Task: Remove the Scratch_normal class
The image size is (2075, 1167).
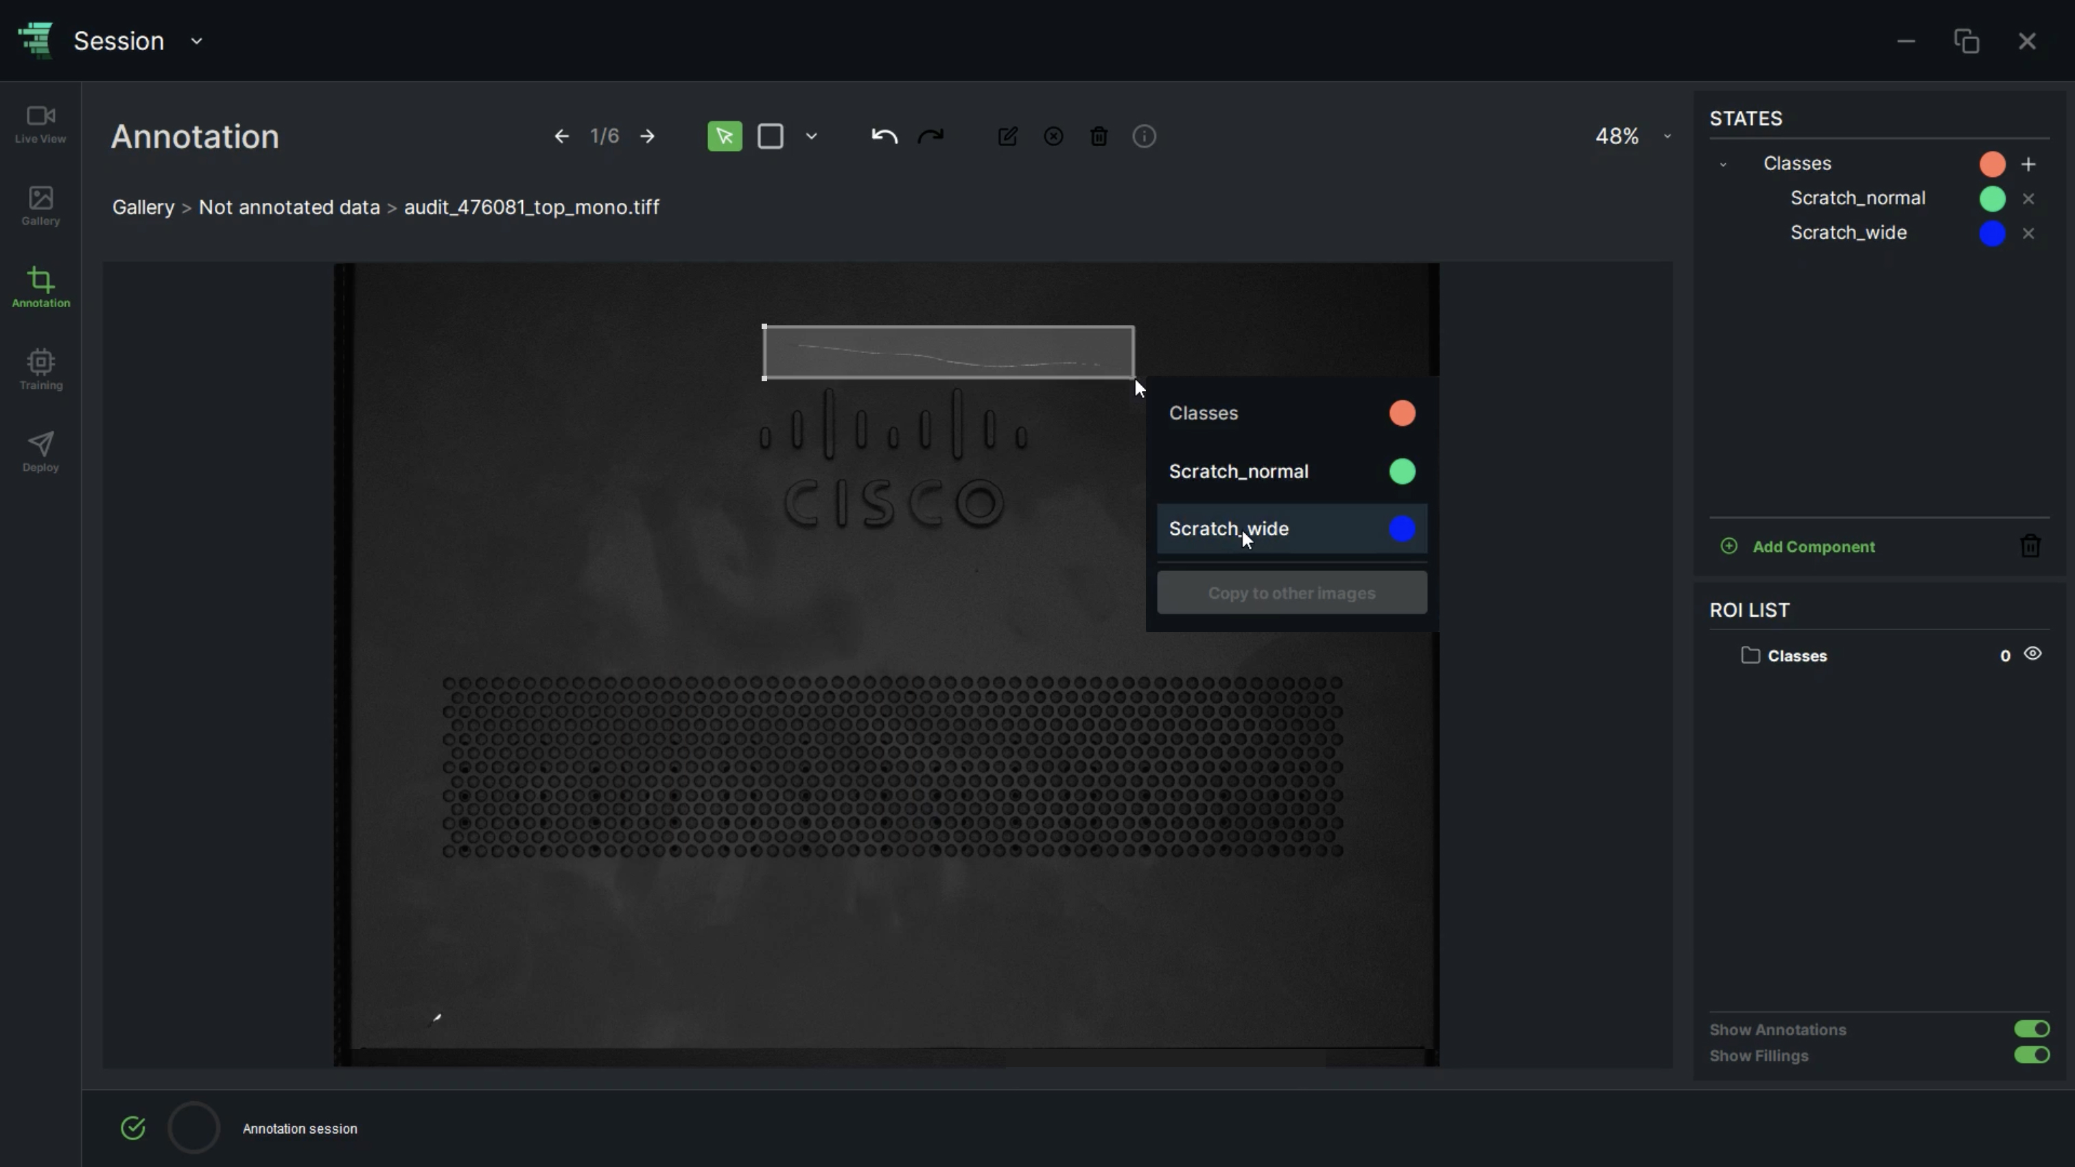Action: 2028,199
